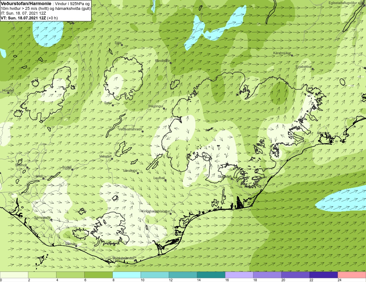Pick the 12–14 m/s teal legend swatch

click(183, 275)
